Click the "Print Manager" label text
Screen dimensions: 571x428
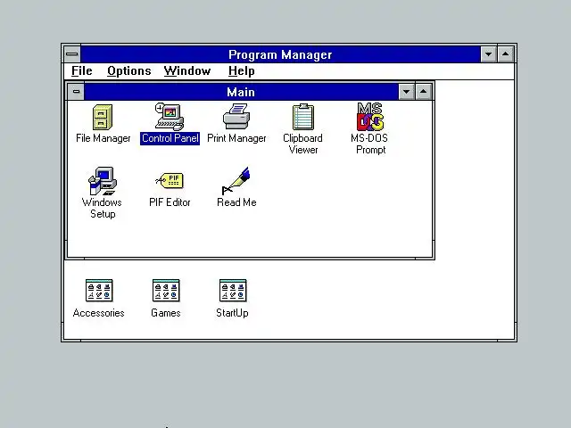coord(236,138)
